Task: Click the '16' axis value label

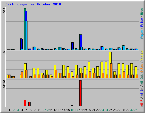Action: click(4, 53)
